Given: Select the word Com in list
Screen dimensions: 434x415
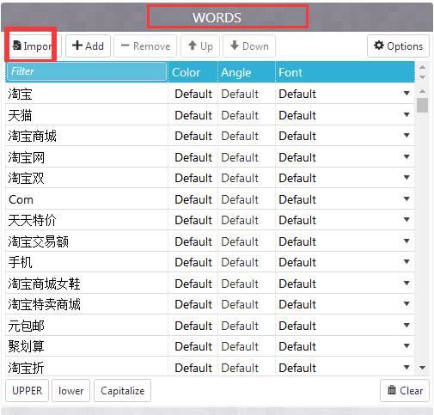Looking at the screenshot, I should click(21, 199).
